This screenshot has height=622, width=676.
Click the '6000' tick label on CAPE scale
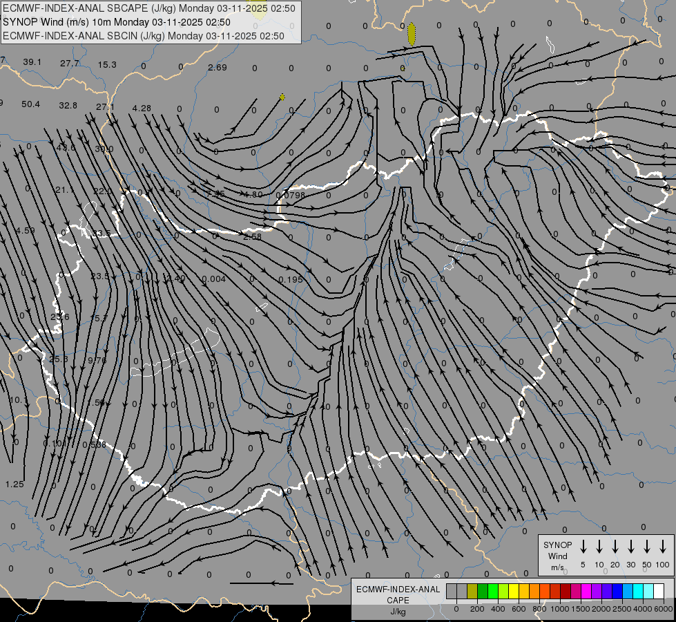pos(663,609)
